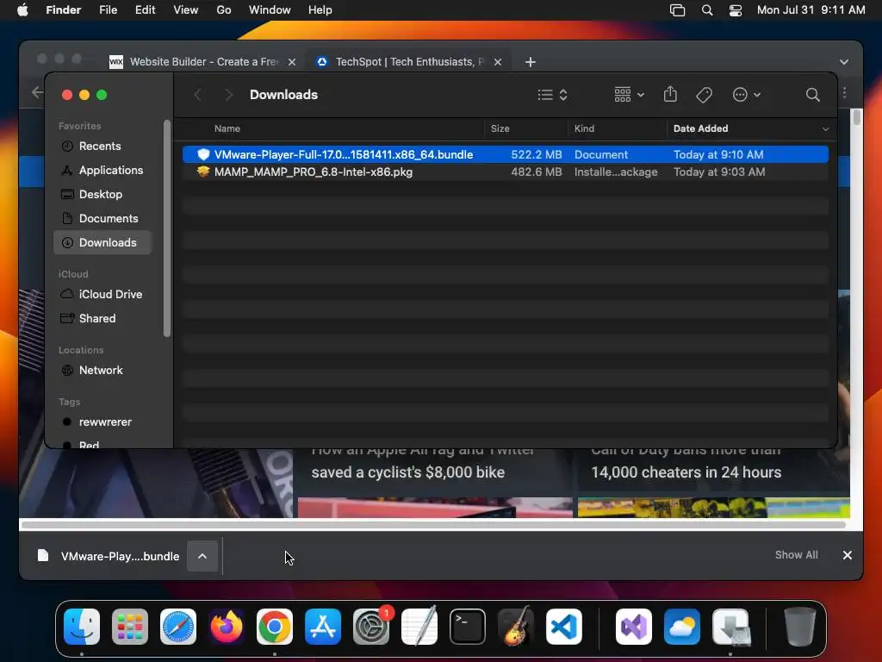Image resolution: width=882 pixels, height=662 pixels.
Task: Open Control Center in menu bar
Action: [736, 10]
